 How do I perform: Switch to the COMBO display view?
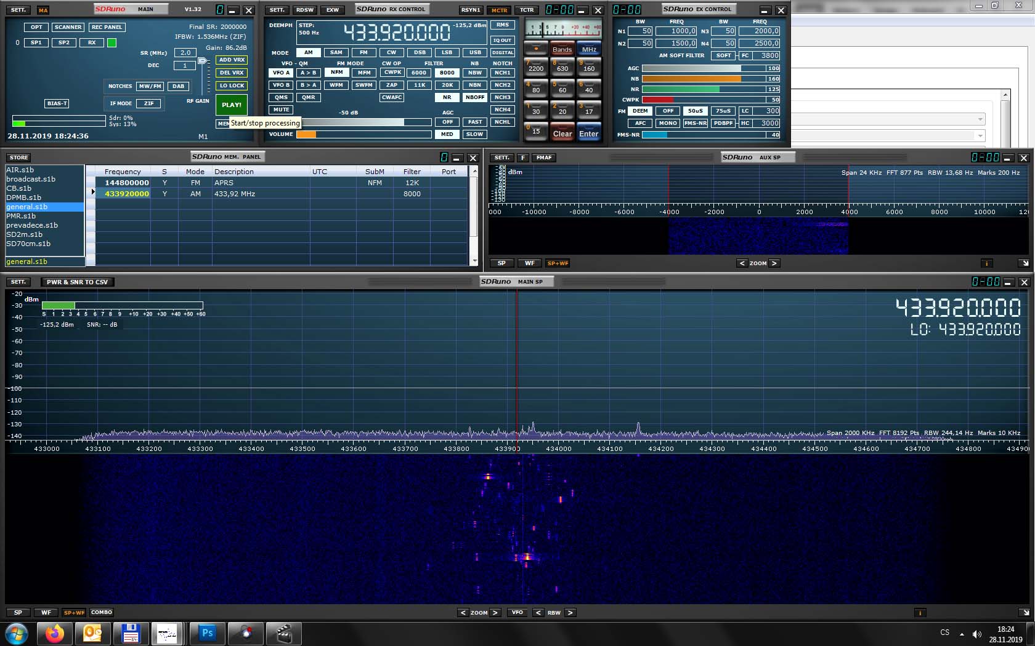click(x=101, y=612)
